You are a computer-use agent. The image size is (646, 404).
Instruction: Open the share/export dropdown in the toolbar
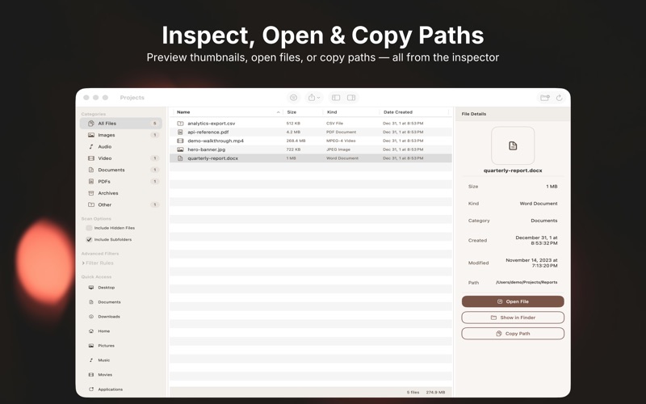click(314, 98)
